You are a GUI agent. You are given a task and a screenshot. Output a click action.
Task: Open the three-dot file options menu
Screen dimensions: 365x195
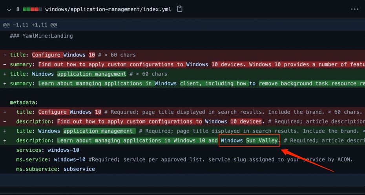click(354, 9)
